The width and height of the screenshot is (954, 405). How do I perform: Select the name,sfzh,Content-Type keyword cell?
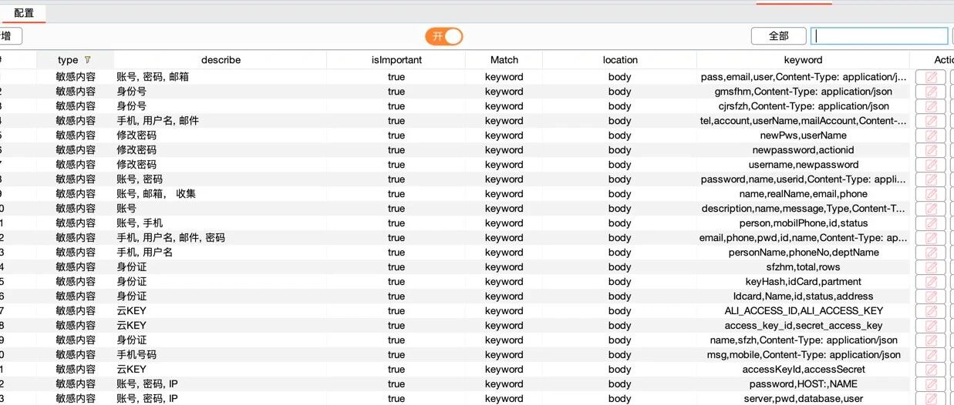click(x=803, y=340)
